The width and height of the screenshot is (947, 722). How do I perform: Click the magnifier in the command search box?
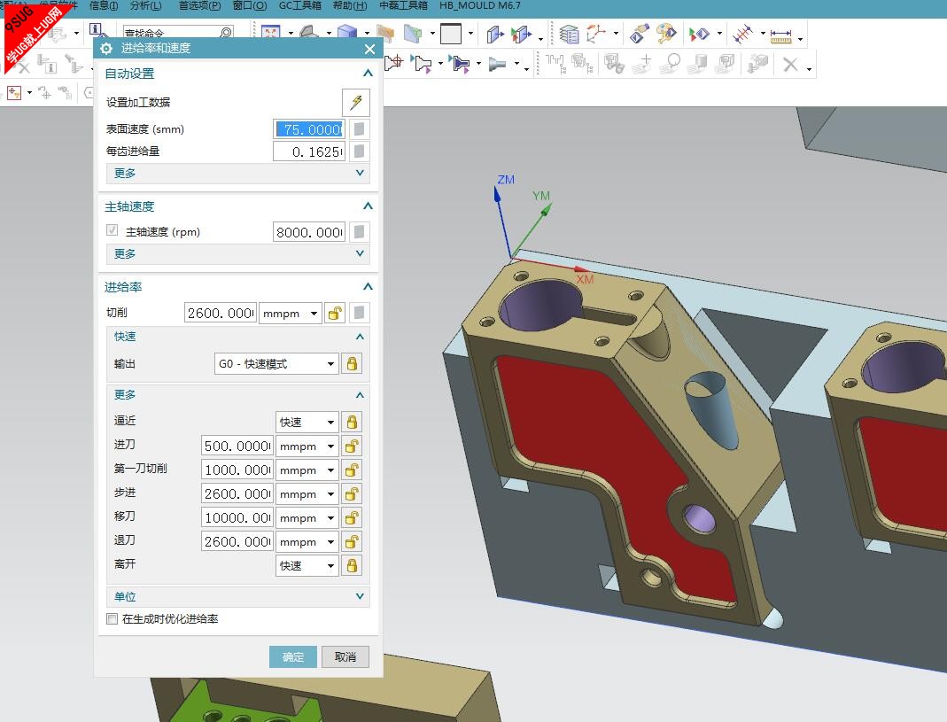[225, 33]
